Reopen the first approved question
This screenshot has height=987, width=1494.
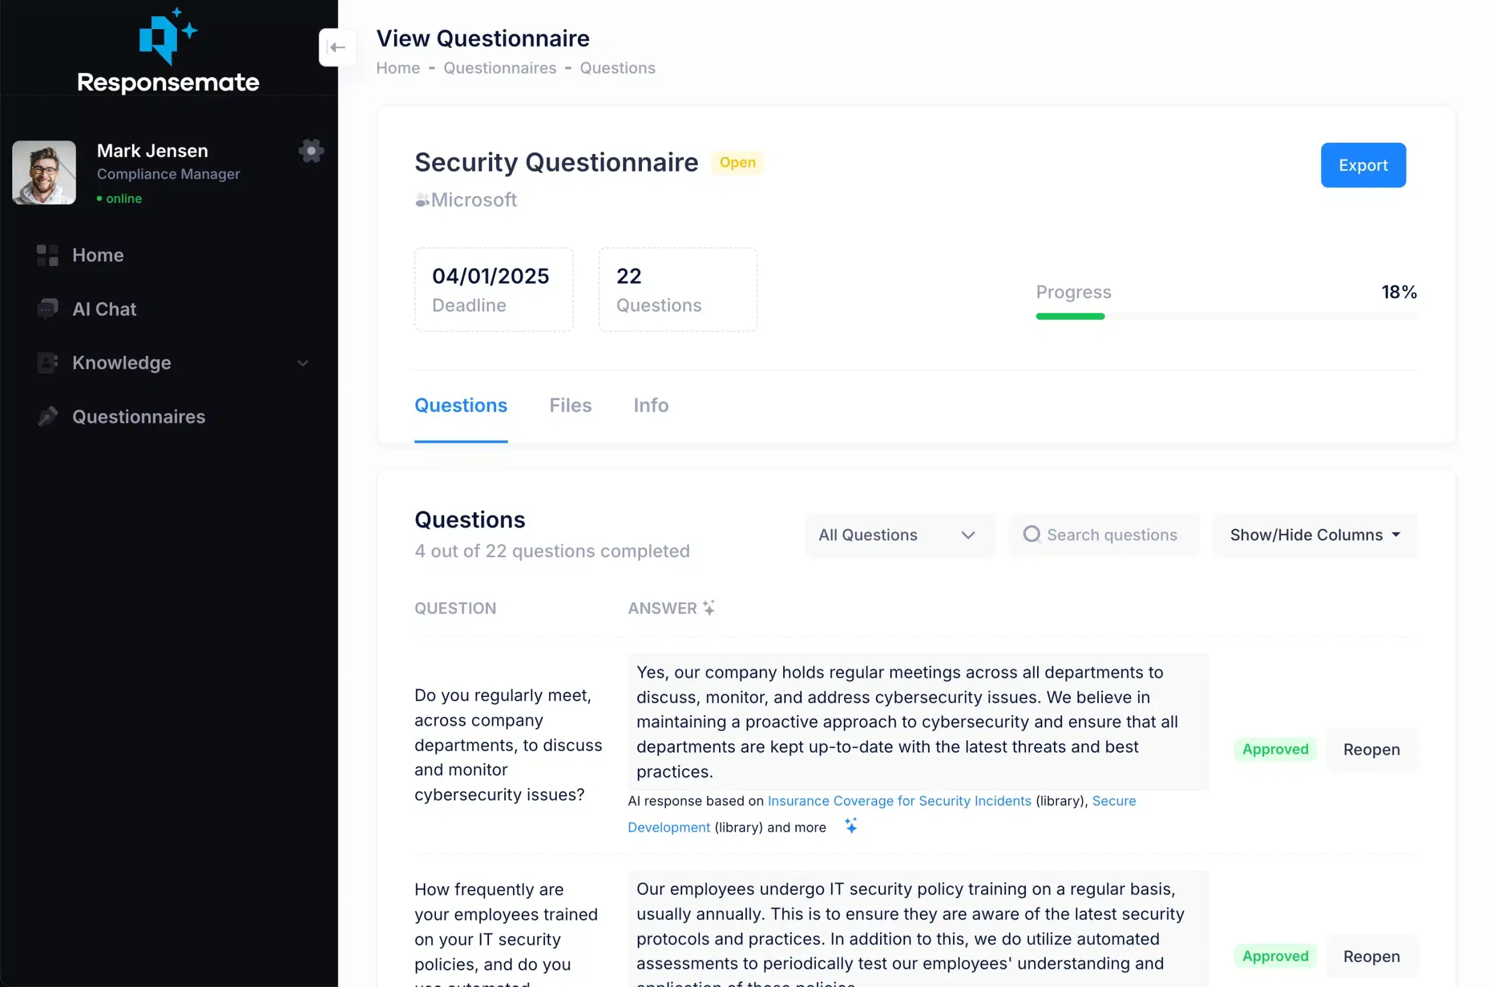point(1371,750)
